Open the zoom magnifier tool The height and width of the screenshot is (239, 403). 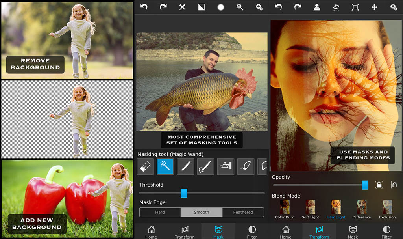click(x=240, y=7)
